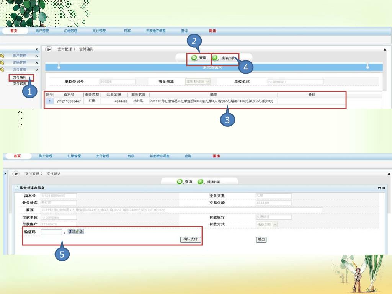
Task: Click the 业务状态 field in the 待支付流水信息 window
Action: coord(59,203)
